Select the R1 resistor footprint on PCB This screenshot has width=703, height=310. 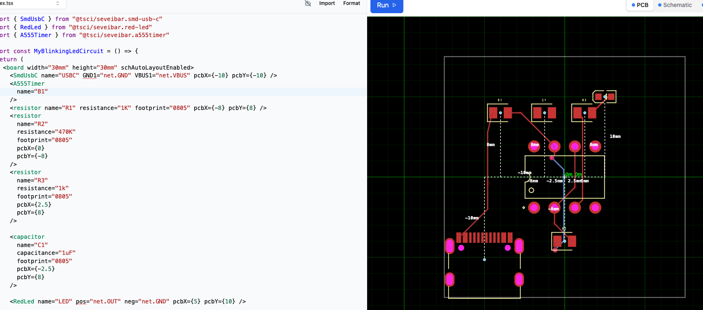coord(500,113)
